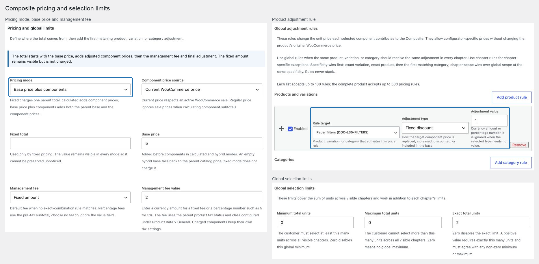Click the 'Pricing mode, base price and management fee' title
Image resolution: width=539 pixels, height=264 pixels.
pos(48,19)
